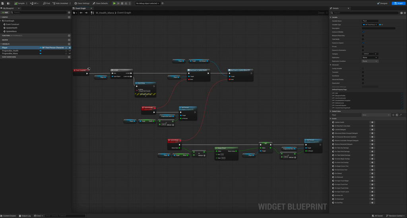Screen dimensions: 407x218
Task: Open My Blueprint settings gear
Action: pyautogui.click(x=69, y=12)
